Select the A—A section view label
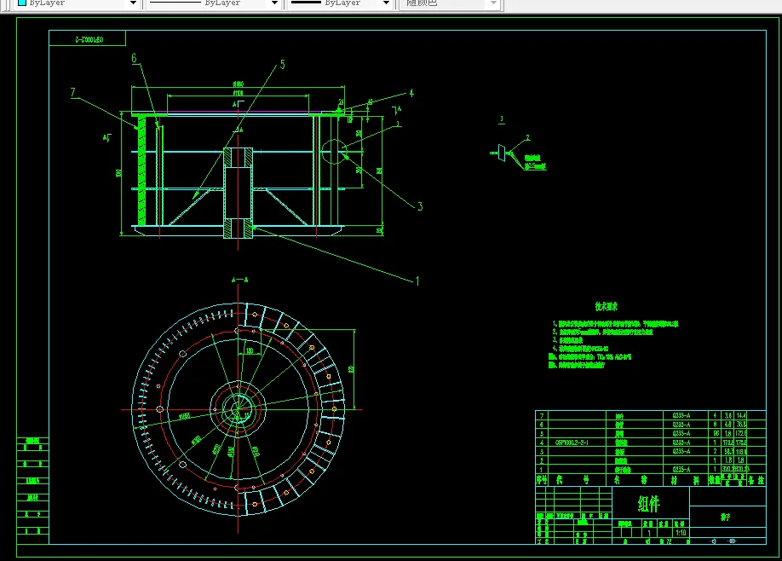 coord(240,280)
